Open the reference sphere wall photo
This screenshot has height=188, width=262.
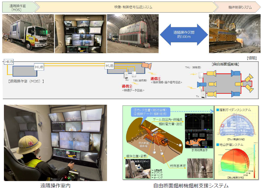pyautogui.click(x=200, y=168)
